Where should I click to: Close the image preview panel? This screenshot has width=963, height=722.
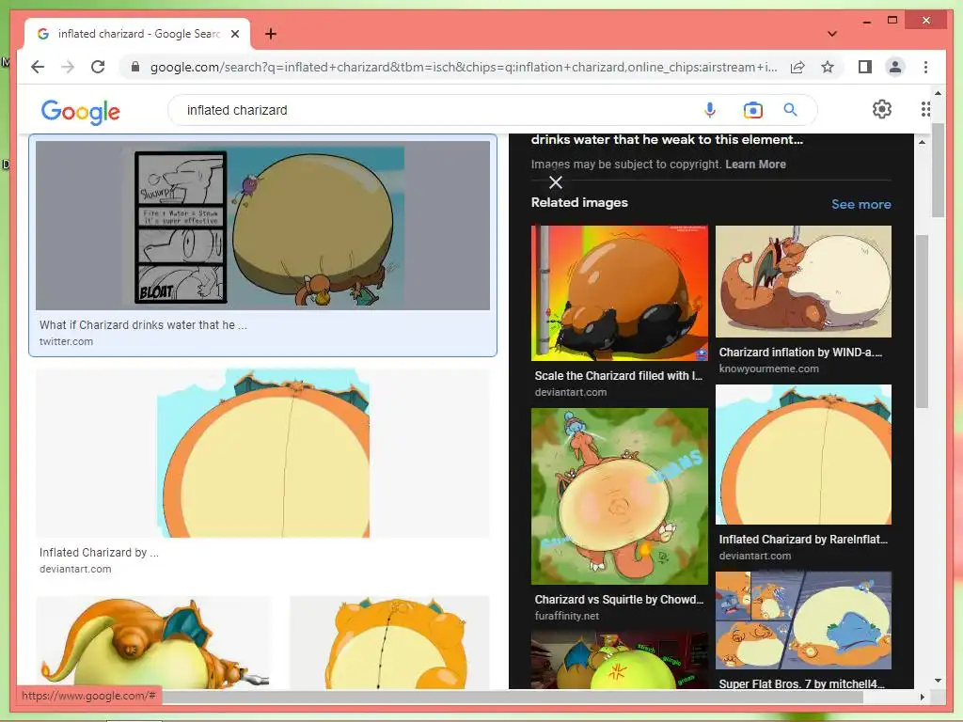[x=555, y=182]
